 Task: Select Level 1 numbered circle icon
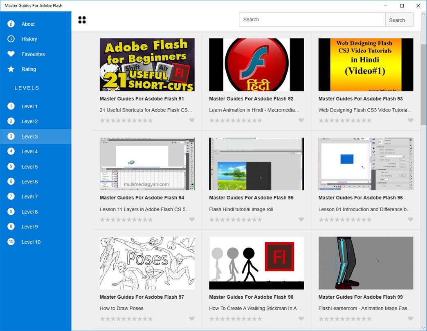11,106
